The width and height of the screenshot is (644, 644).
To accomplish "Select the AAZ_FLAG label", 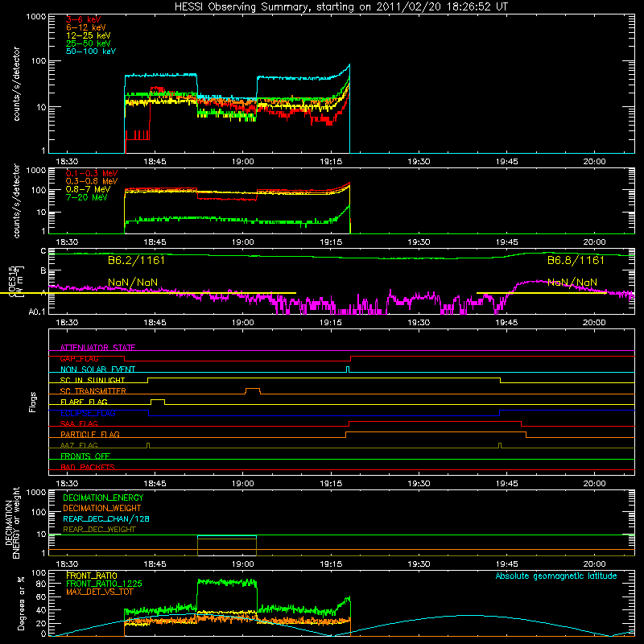I will (x=79, y=445).
